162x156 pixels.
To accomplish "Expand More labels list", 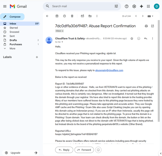I will point(12,49).
